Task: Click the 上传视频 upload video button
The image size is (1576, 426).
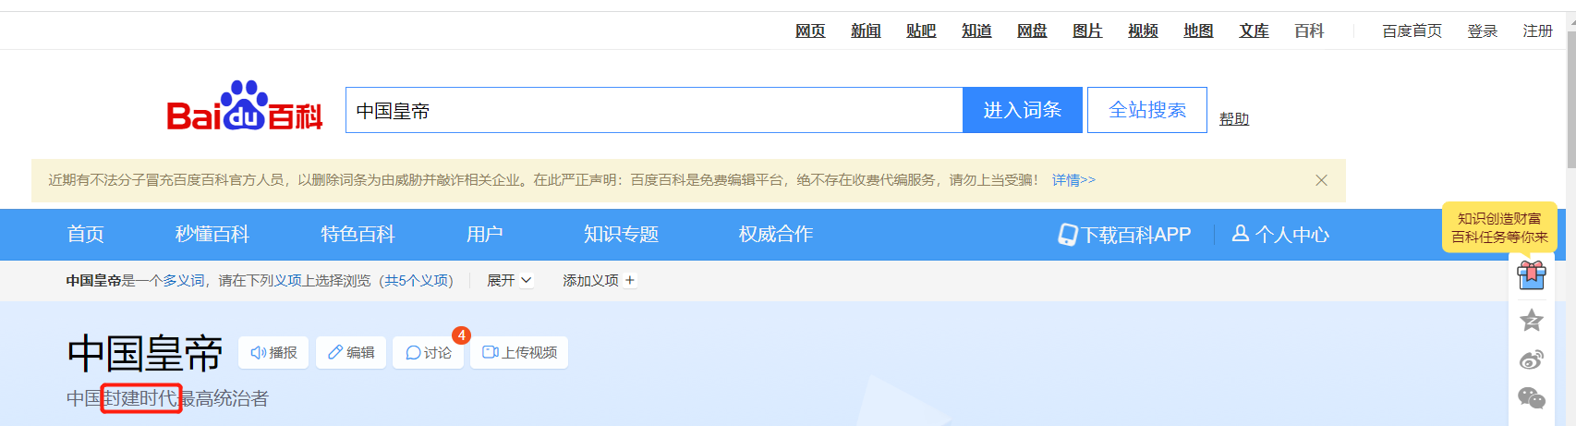Action: coord(519,352)
